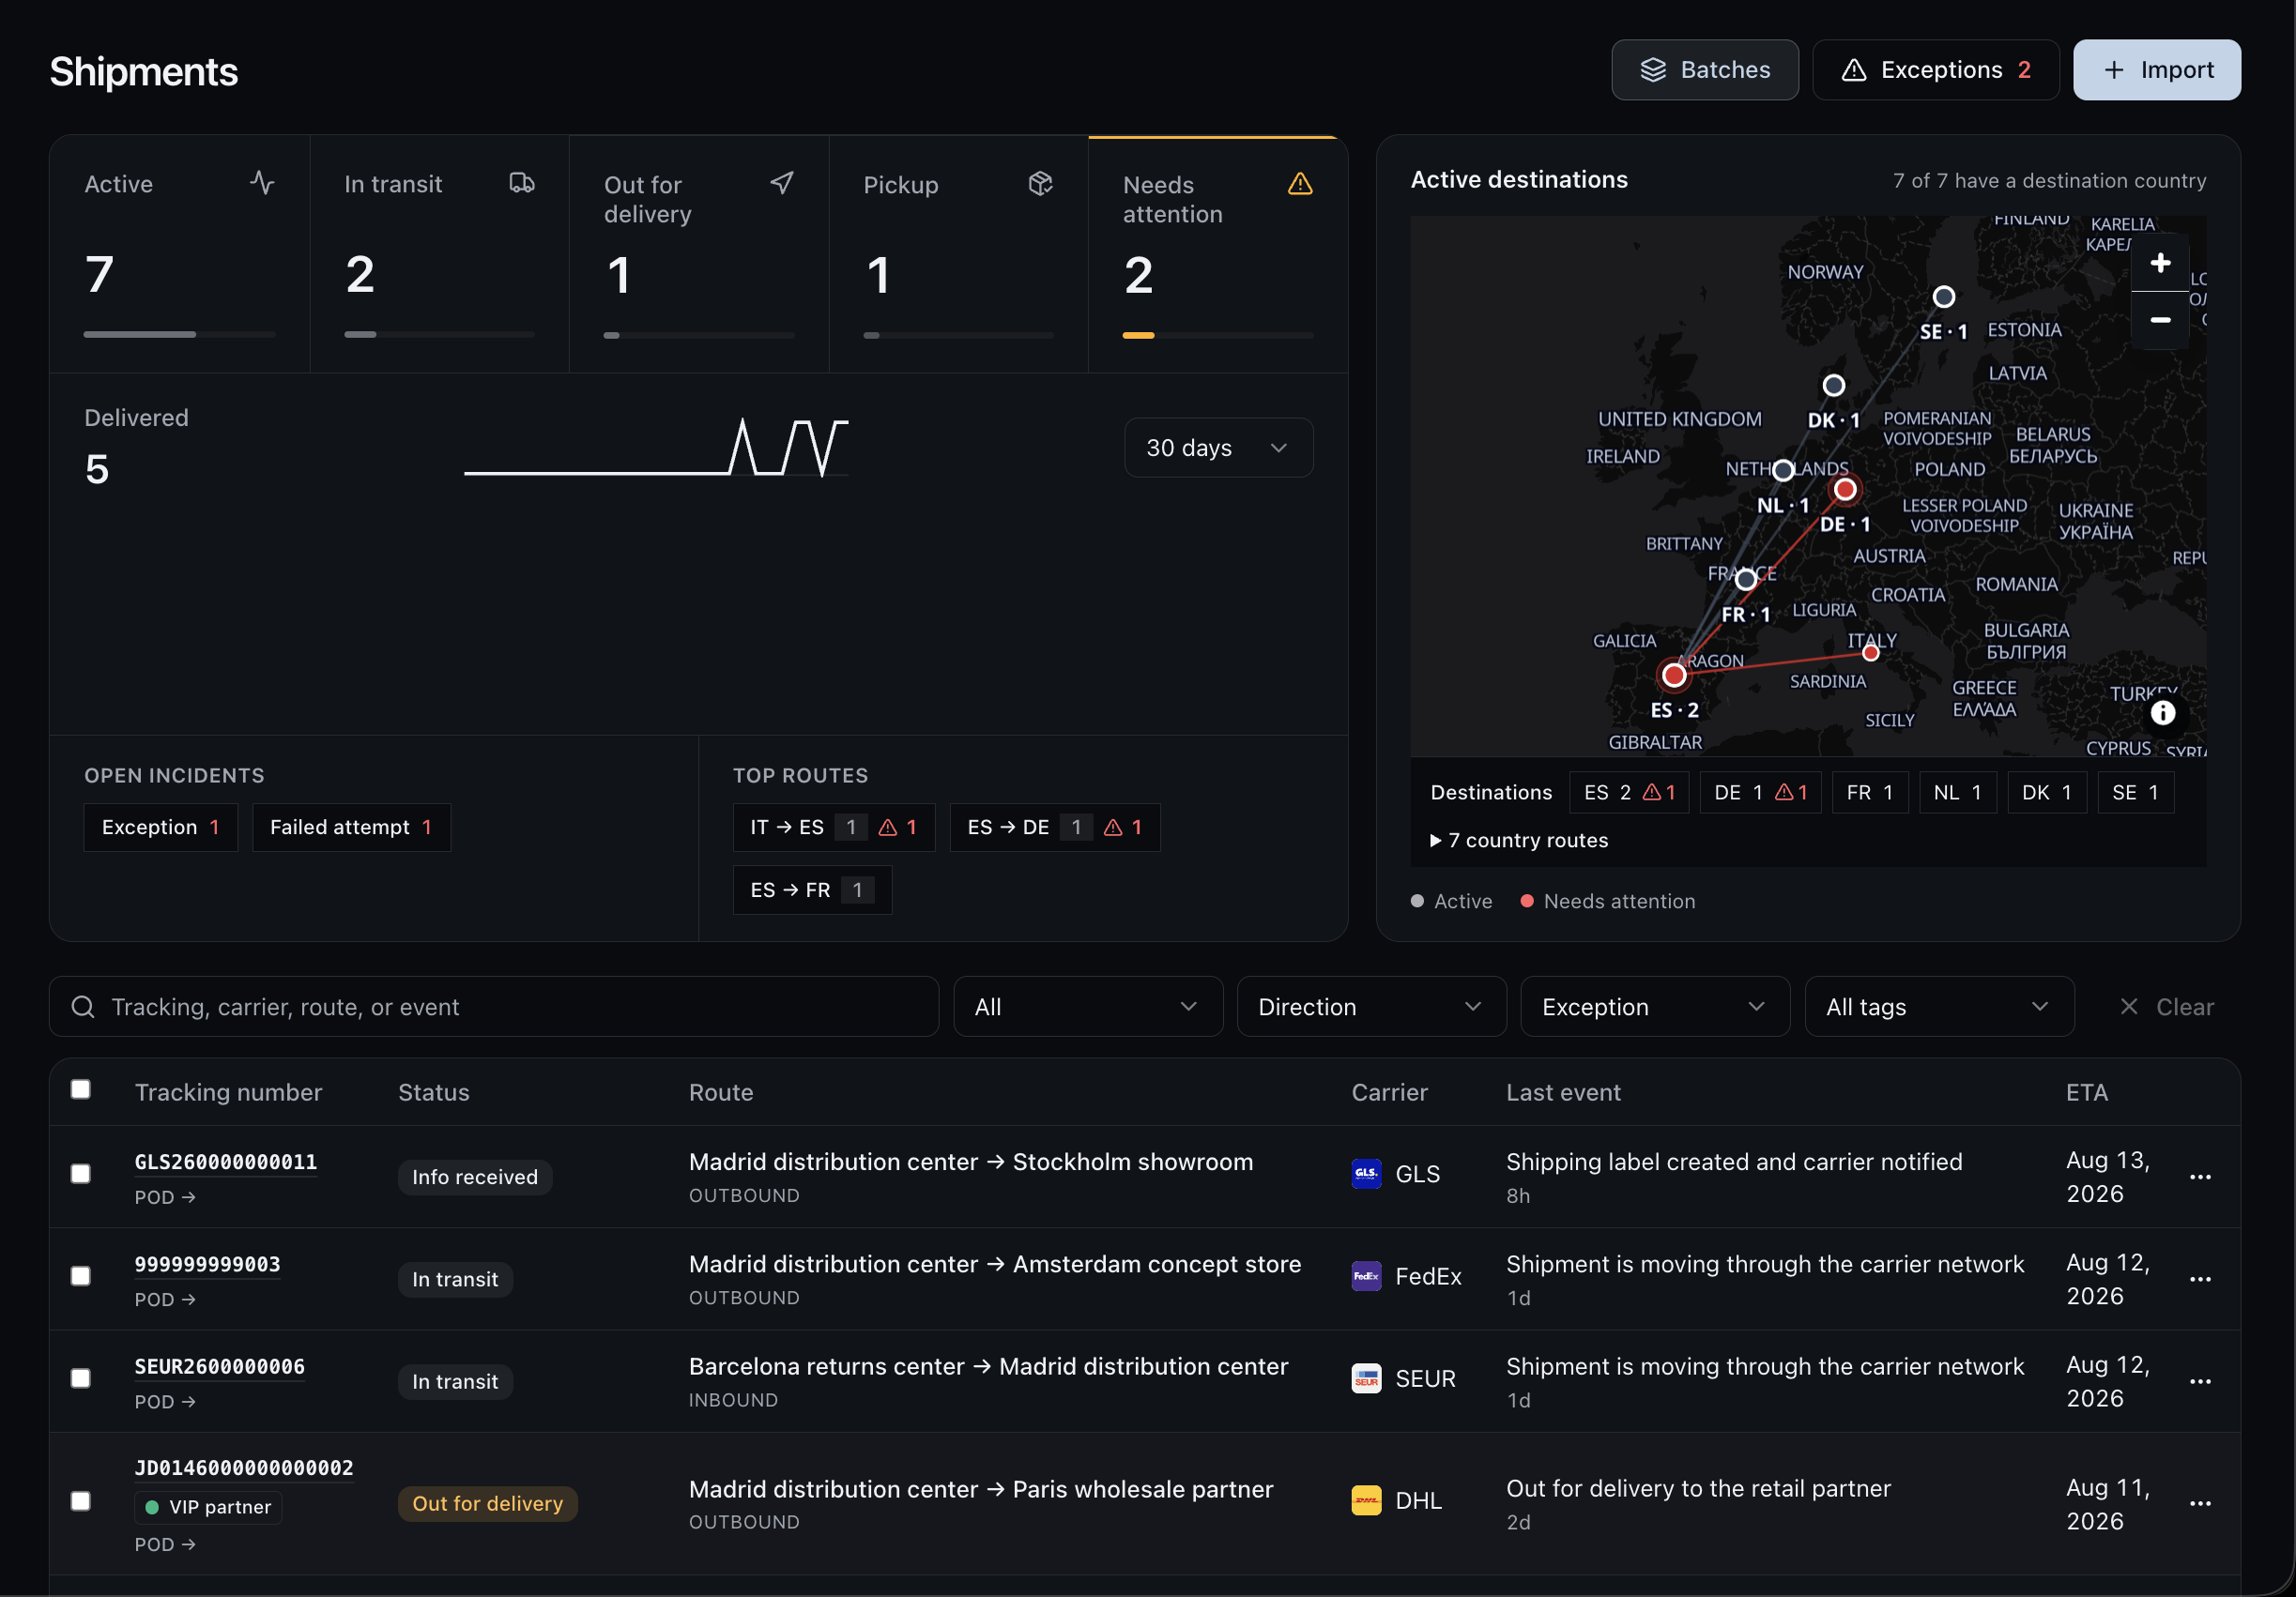This screenshot has width=2296, height=1597.
Task: Open the Batches view
Action: pyautogui.click(x=1704, y=70)
